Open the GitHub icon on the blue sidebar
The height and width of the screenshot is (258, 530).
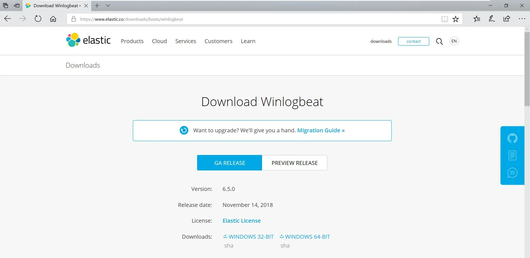click(x=512, y=138)
